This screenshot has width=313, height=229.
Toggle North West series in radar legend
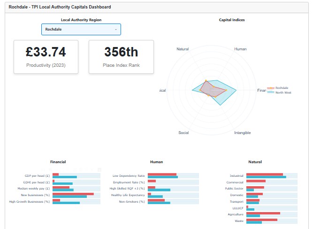coord(282,93)
